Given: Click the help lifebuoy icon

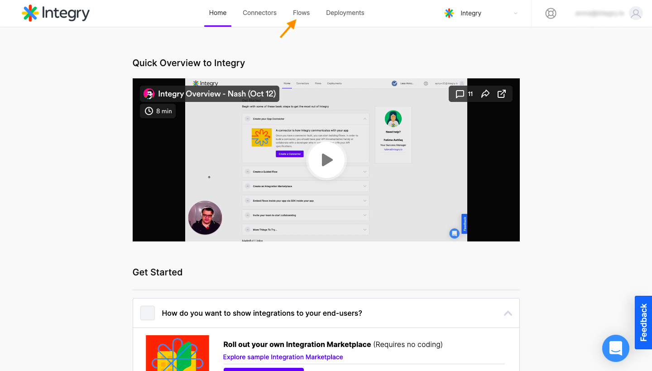Looking at the screenshot, I should click(551, 13).
